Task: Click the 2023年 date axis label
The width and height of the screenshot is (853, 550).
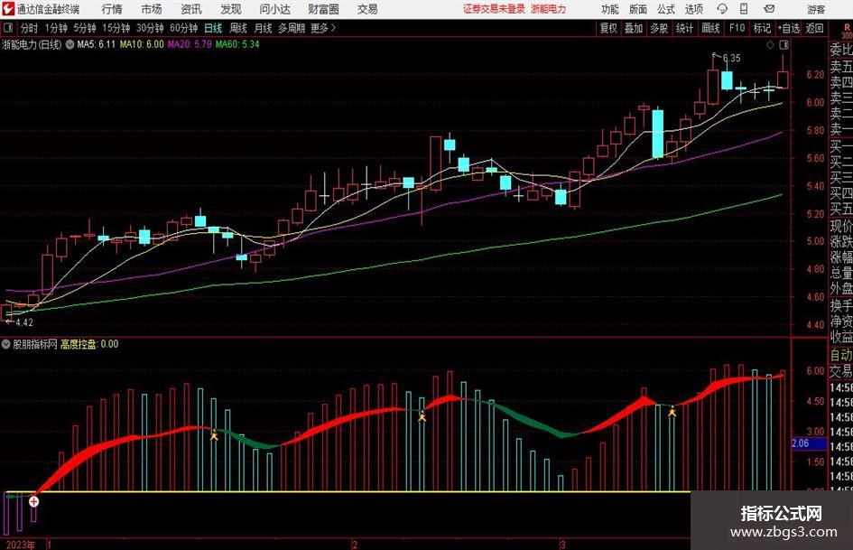Action: point(21,545)
